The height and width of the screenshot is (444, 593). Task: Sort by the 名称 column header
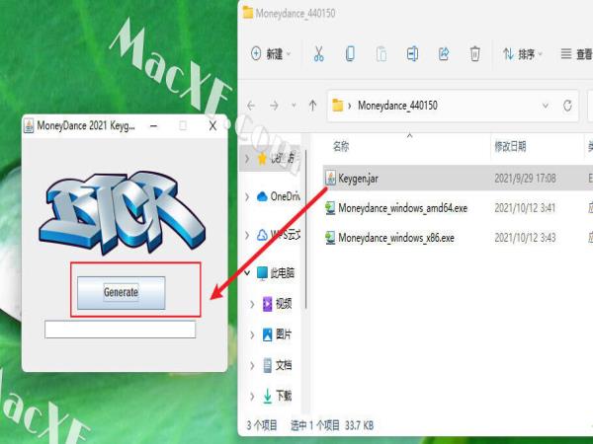[341, 146]
